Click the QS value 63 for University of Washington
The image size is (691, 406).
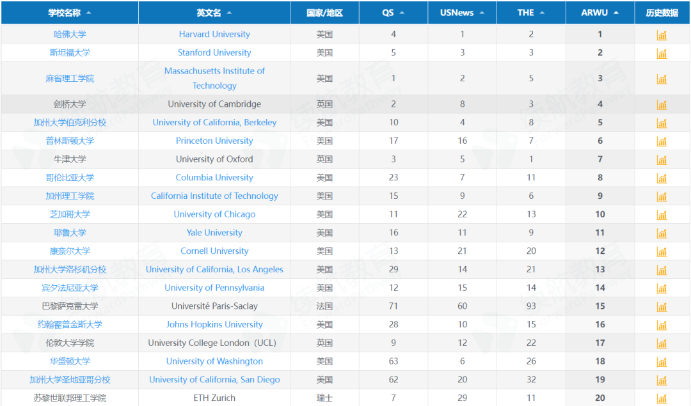click(393, 361)
